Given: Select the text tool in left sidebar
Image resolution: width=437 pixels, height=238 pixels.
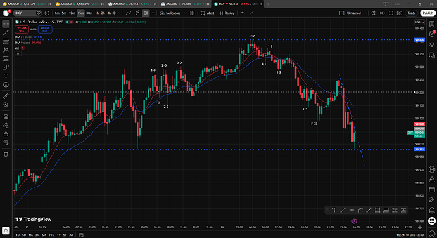Looking at the screenshot, I should pyautogui.click(x=6, y=76).
